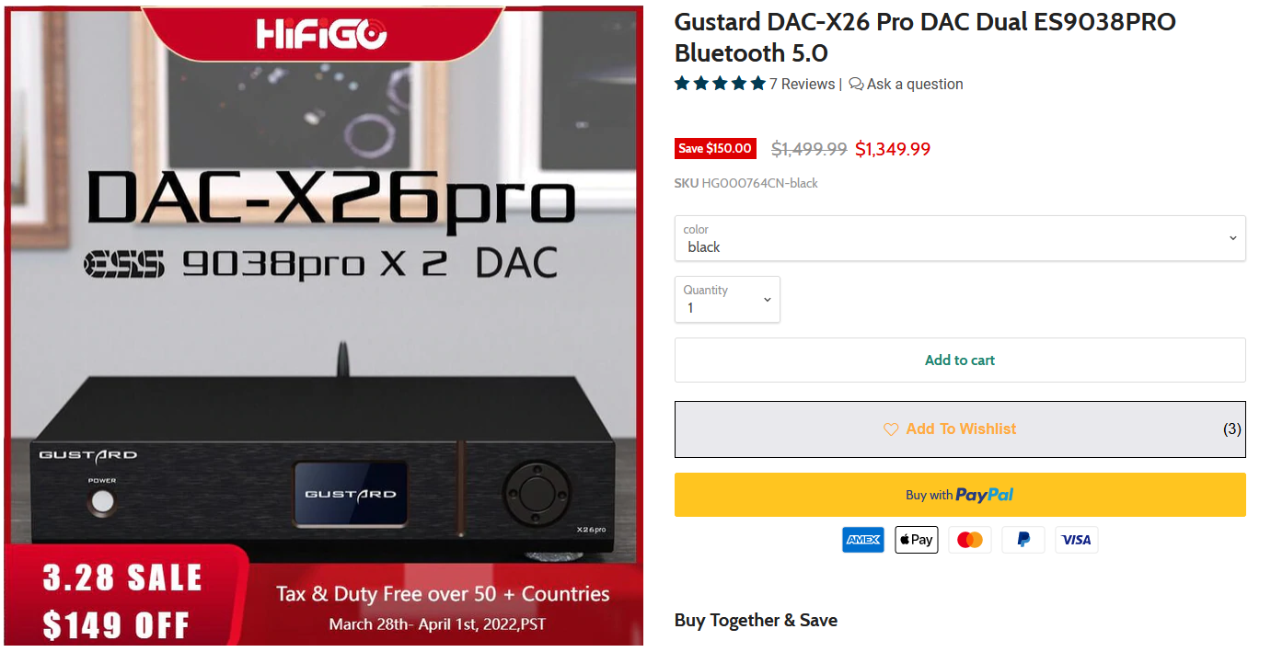
Task: Click the HiFiGo logo banner
Action: pyautogui.click(x=322, y=33)
